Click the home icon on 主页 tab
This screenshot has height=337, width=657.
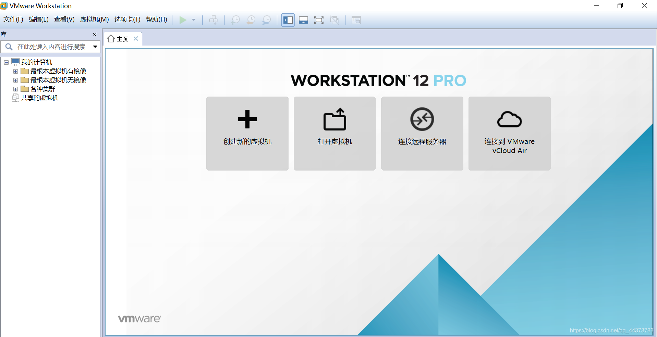click(x=111, y=39)
